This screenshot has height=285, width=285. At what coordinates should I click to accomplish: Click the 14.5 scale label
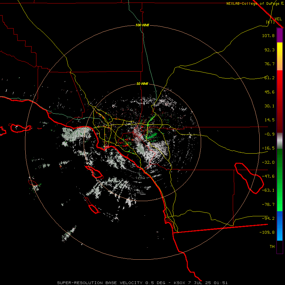point(269,120)
